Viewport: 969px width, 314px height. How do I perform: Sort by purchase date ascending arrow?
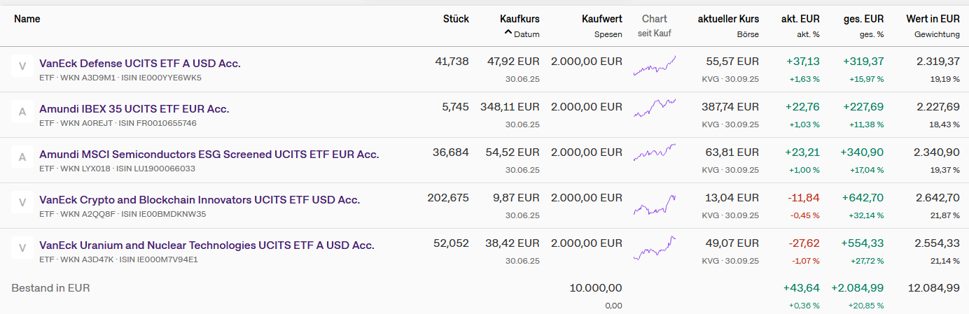[509, 34]
